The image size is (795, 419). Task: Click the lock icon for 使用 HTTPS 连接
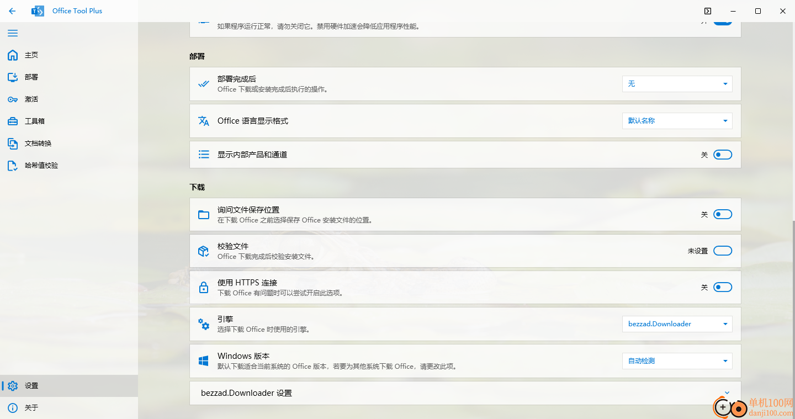(204, 288)
